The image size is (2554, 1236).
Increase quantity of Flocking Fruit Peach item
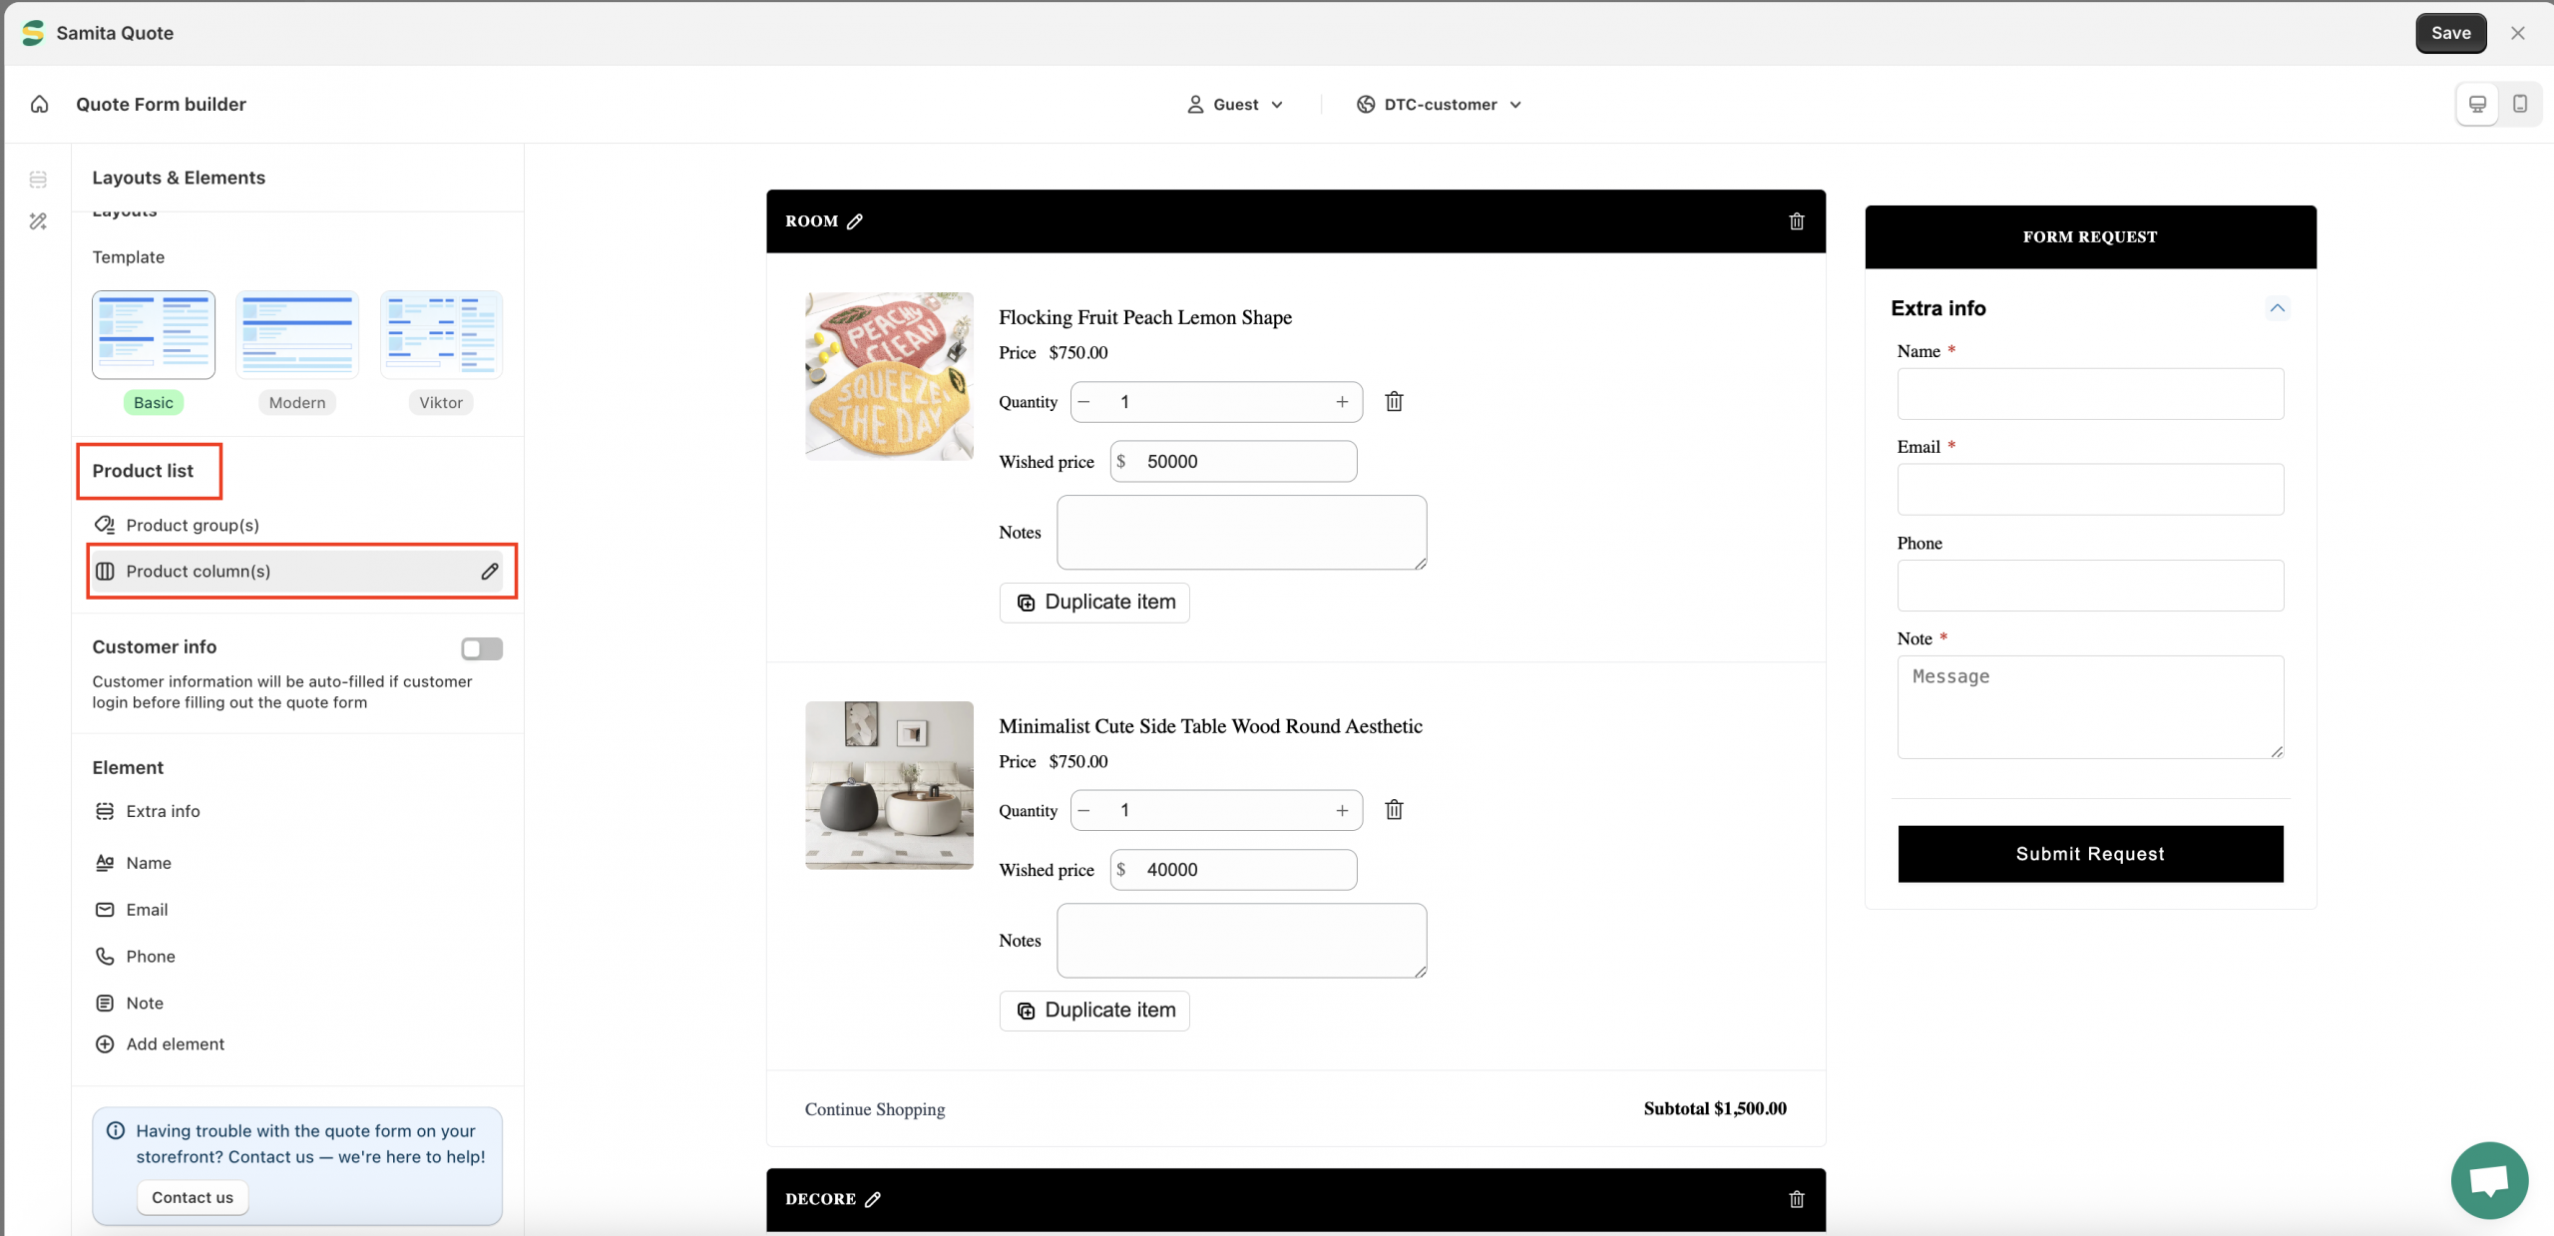tap(1342, 402)
